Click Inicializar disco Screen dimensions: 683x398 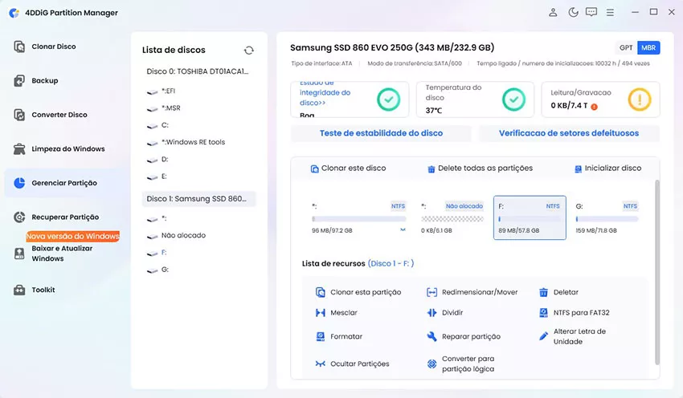pyautogui.click(x=608, y=169)
